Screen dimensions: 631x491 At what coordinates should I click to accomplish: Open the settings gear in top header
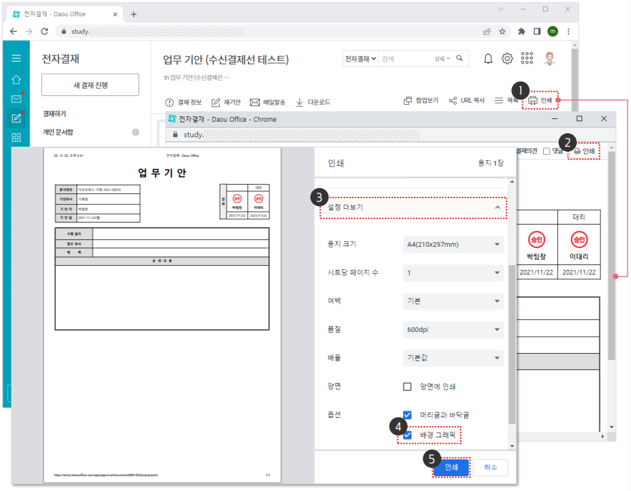[x=507, y=59]
